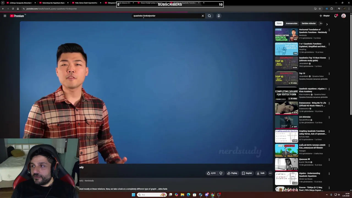Open browser extensions puzzle icon

click(332, 9)
